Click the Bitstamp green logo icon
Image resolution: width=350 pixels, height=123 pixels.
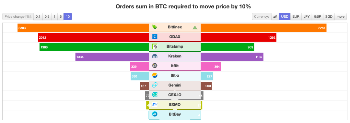pos(155,46)
